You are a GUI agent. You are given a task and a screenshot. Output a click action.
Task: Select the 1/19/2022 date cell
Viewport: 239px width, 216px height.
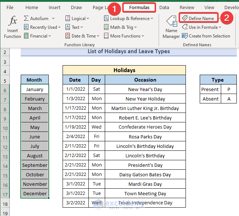76,127
